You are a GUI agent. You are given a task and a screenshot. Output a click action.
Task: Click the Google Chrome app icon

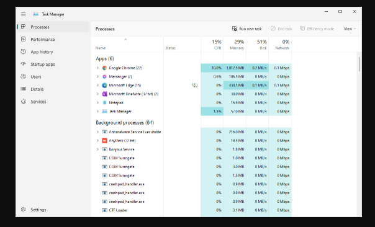[x=104, y=68]
